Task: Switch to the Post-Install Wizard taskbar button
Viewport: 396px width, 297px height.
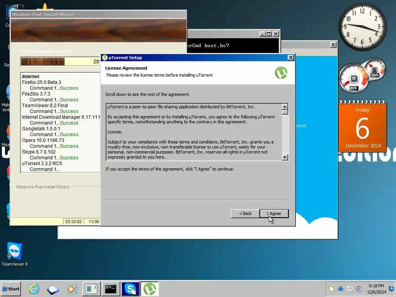Action: tap(91, 289)
